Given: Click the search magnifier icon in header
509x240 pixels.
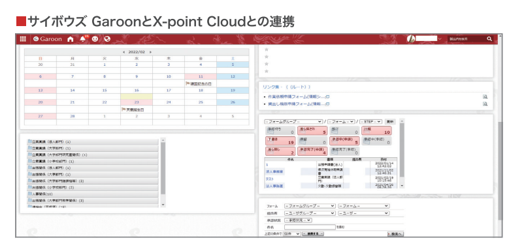Looking at the screenshot, I should (489, 39).
